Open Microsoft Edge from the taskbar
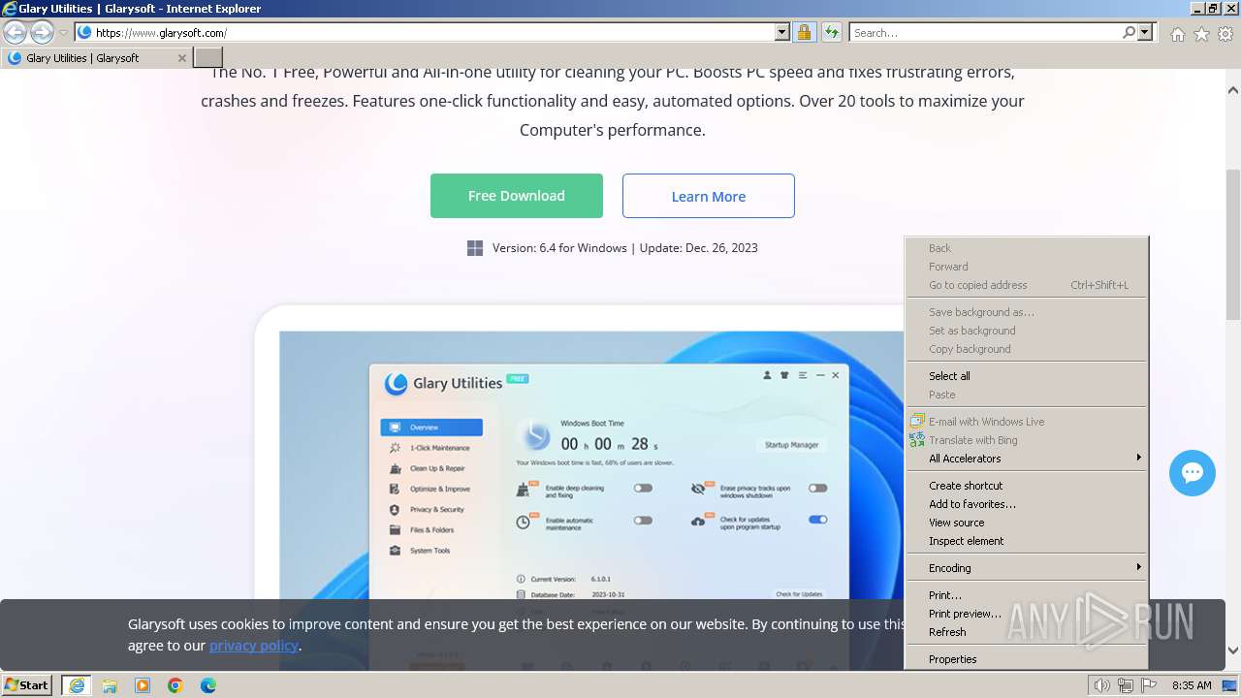Viewport: 1241px width, 698px height. point(208,685)
